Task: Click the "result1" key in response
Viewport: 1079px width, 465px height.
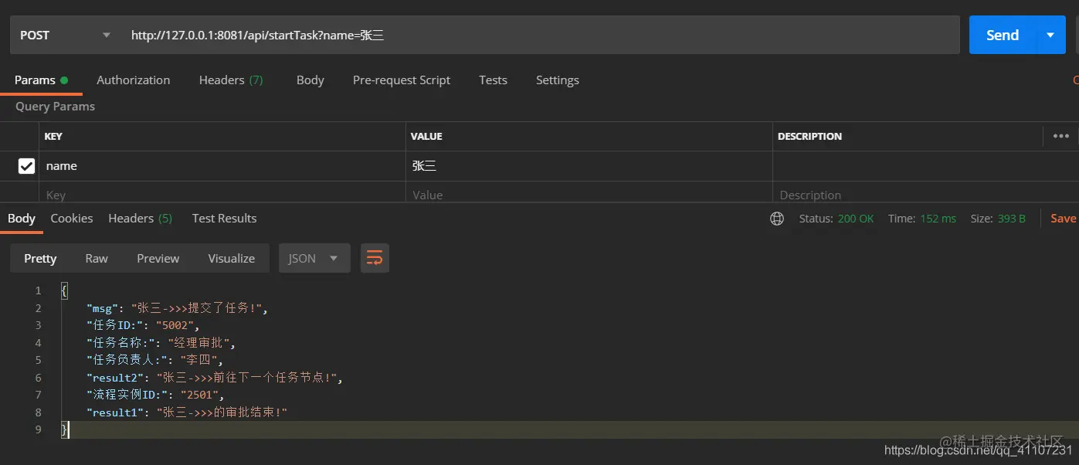Action: (x=114, y=412)
